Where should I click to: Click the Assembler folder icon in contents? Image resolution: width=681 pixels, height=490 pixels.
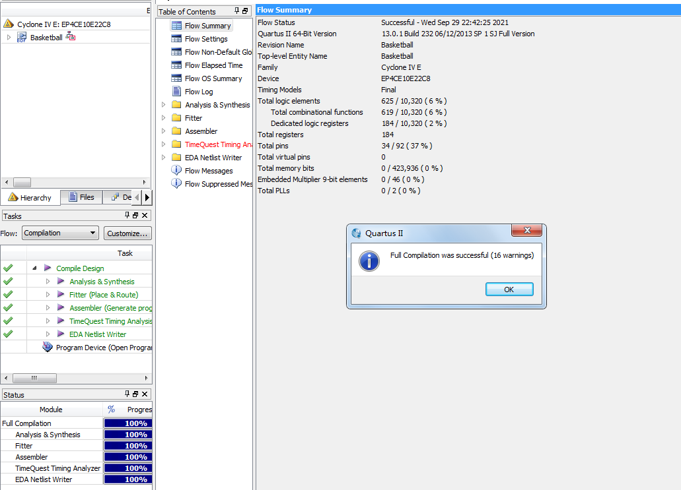click(176, 131)
